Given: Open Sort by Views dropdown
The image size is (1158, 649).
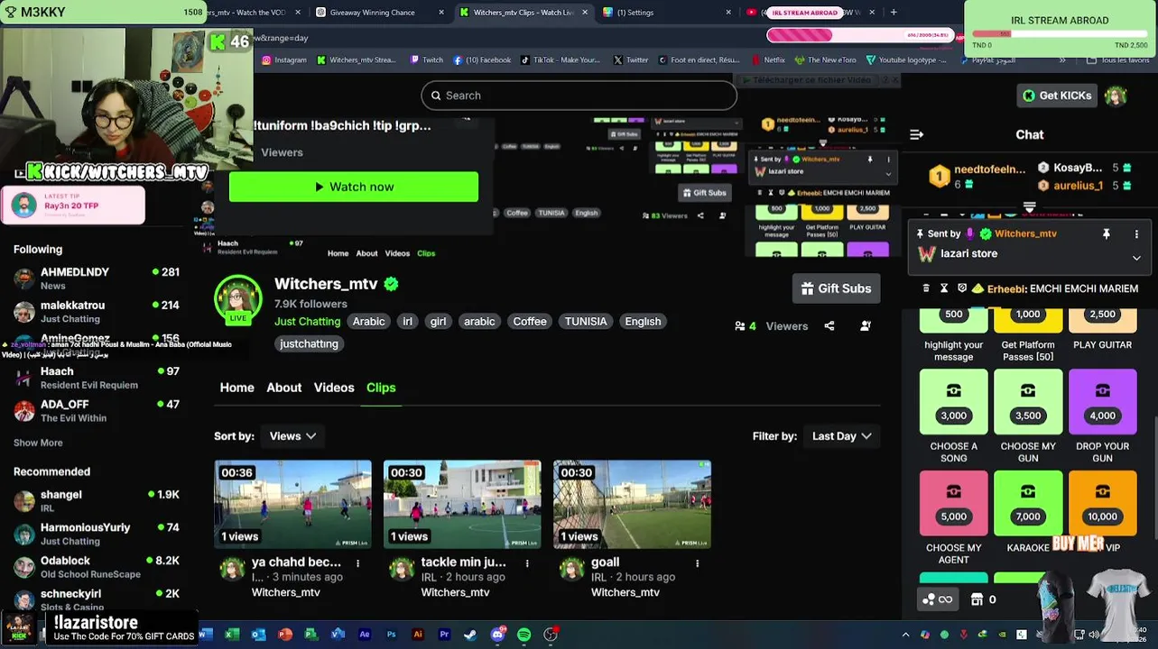Looking at the screenshot, I should tap(292, 436).
